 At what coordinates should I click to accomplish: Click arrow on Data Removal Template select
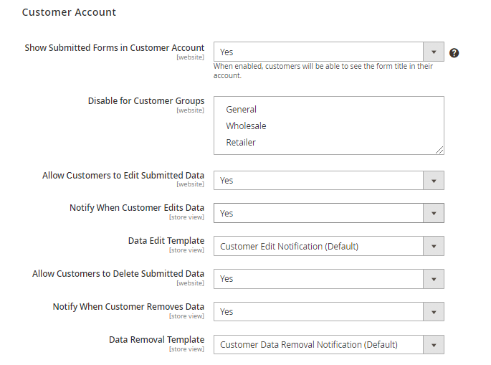pos(433,345)
